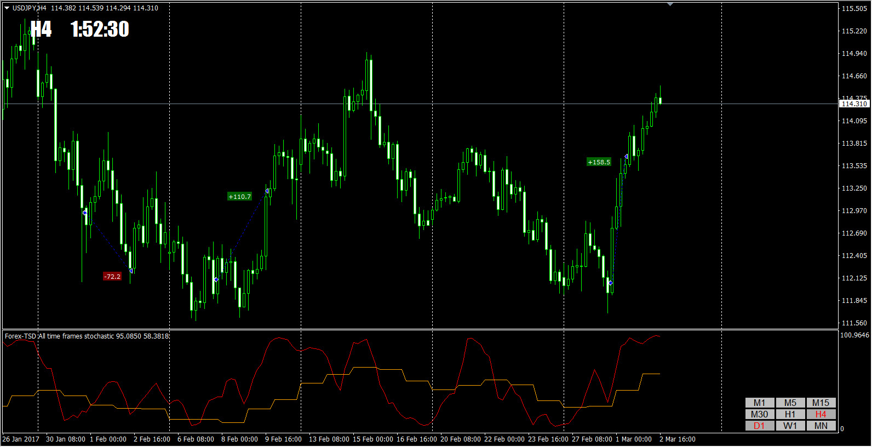
Task: Select the D1 timeframe button
Action: click(x=759, y=426)
